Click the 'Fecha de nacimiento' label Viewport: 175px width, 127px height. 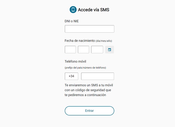click(x=80, y=41)
